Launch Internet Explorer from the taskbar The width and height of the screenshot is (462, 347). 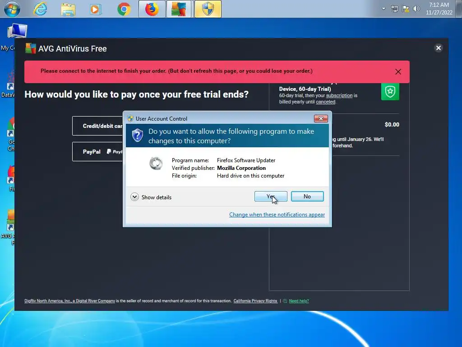(x=40, y=9)
